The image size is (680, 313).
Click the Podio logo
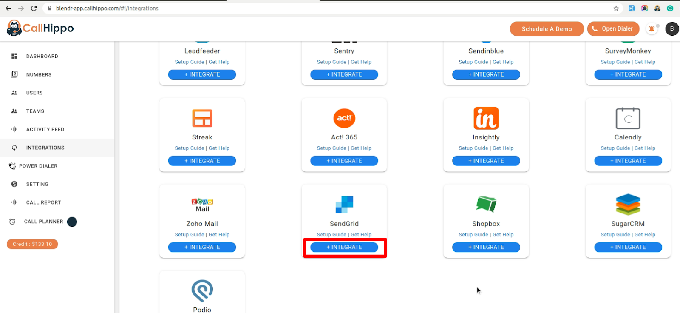[x=202, y=291]
